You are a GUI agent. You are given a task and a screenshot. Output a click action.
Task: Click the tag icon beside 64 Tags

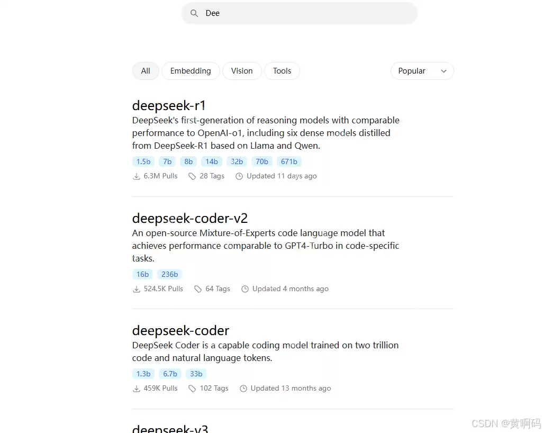coord(198,288)
